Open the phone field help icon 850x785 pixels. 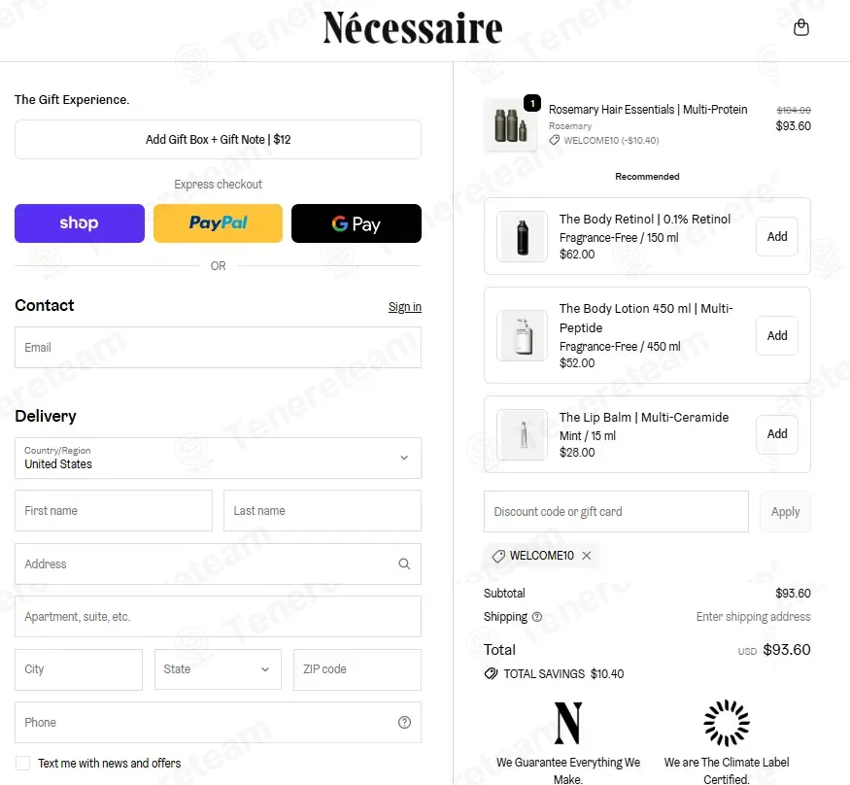point(404,722)
